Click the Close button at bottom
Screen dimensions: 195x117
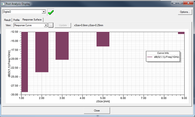[x=97, y=110]
